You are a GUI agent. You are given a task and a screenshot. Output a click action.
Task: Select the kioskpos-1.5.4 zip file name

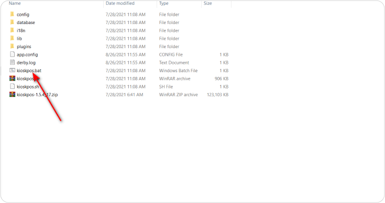pos(37,95)
